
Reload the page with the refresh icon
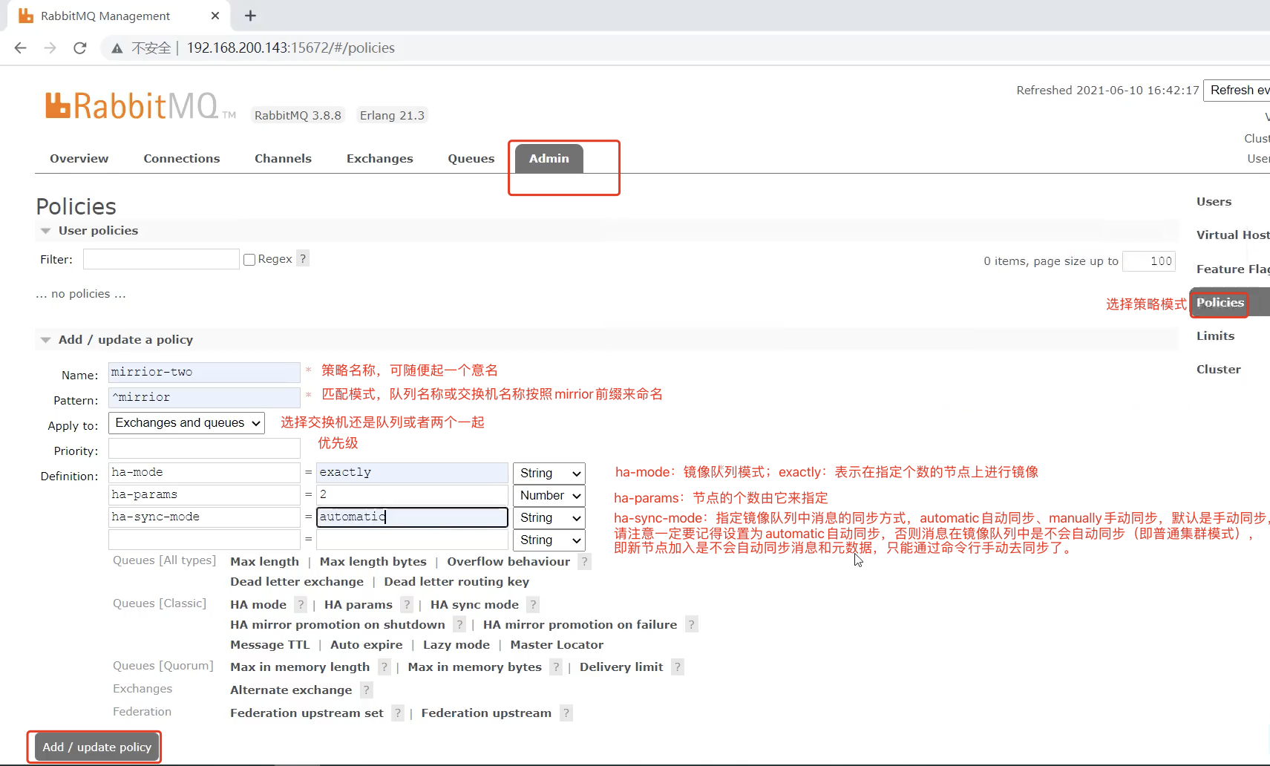tap(80, 48)
